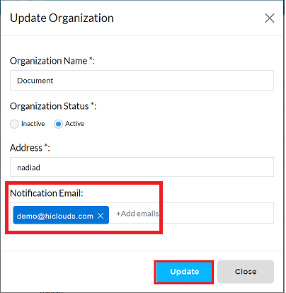Focus the Address input containing nadiad

click(142, 167)
